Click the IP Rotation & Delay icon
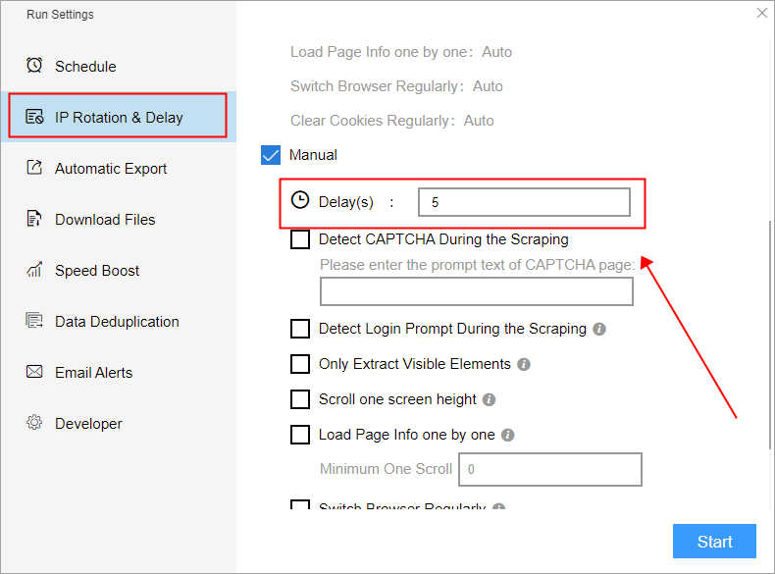This screenshot has height=574, width=775. [34, 117]
